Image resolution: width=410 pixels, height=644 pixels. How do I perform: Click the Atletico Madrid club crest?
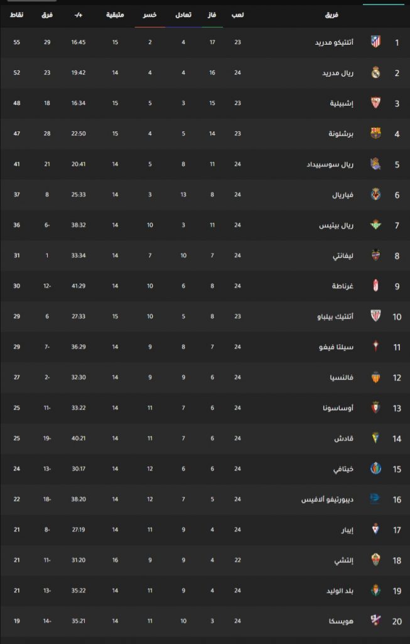(375, 42)
